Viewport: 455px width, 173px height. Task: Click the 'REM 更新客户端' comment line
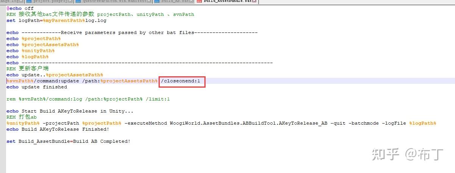[x=28, y=69]
